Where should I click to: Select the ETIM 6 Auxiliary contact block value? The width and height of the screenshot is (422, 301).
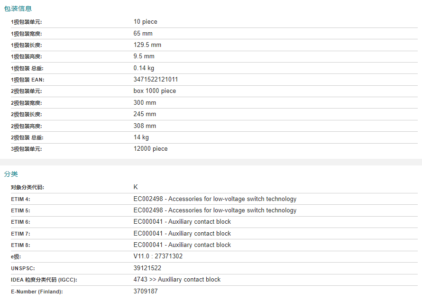click(182, 222)
